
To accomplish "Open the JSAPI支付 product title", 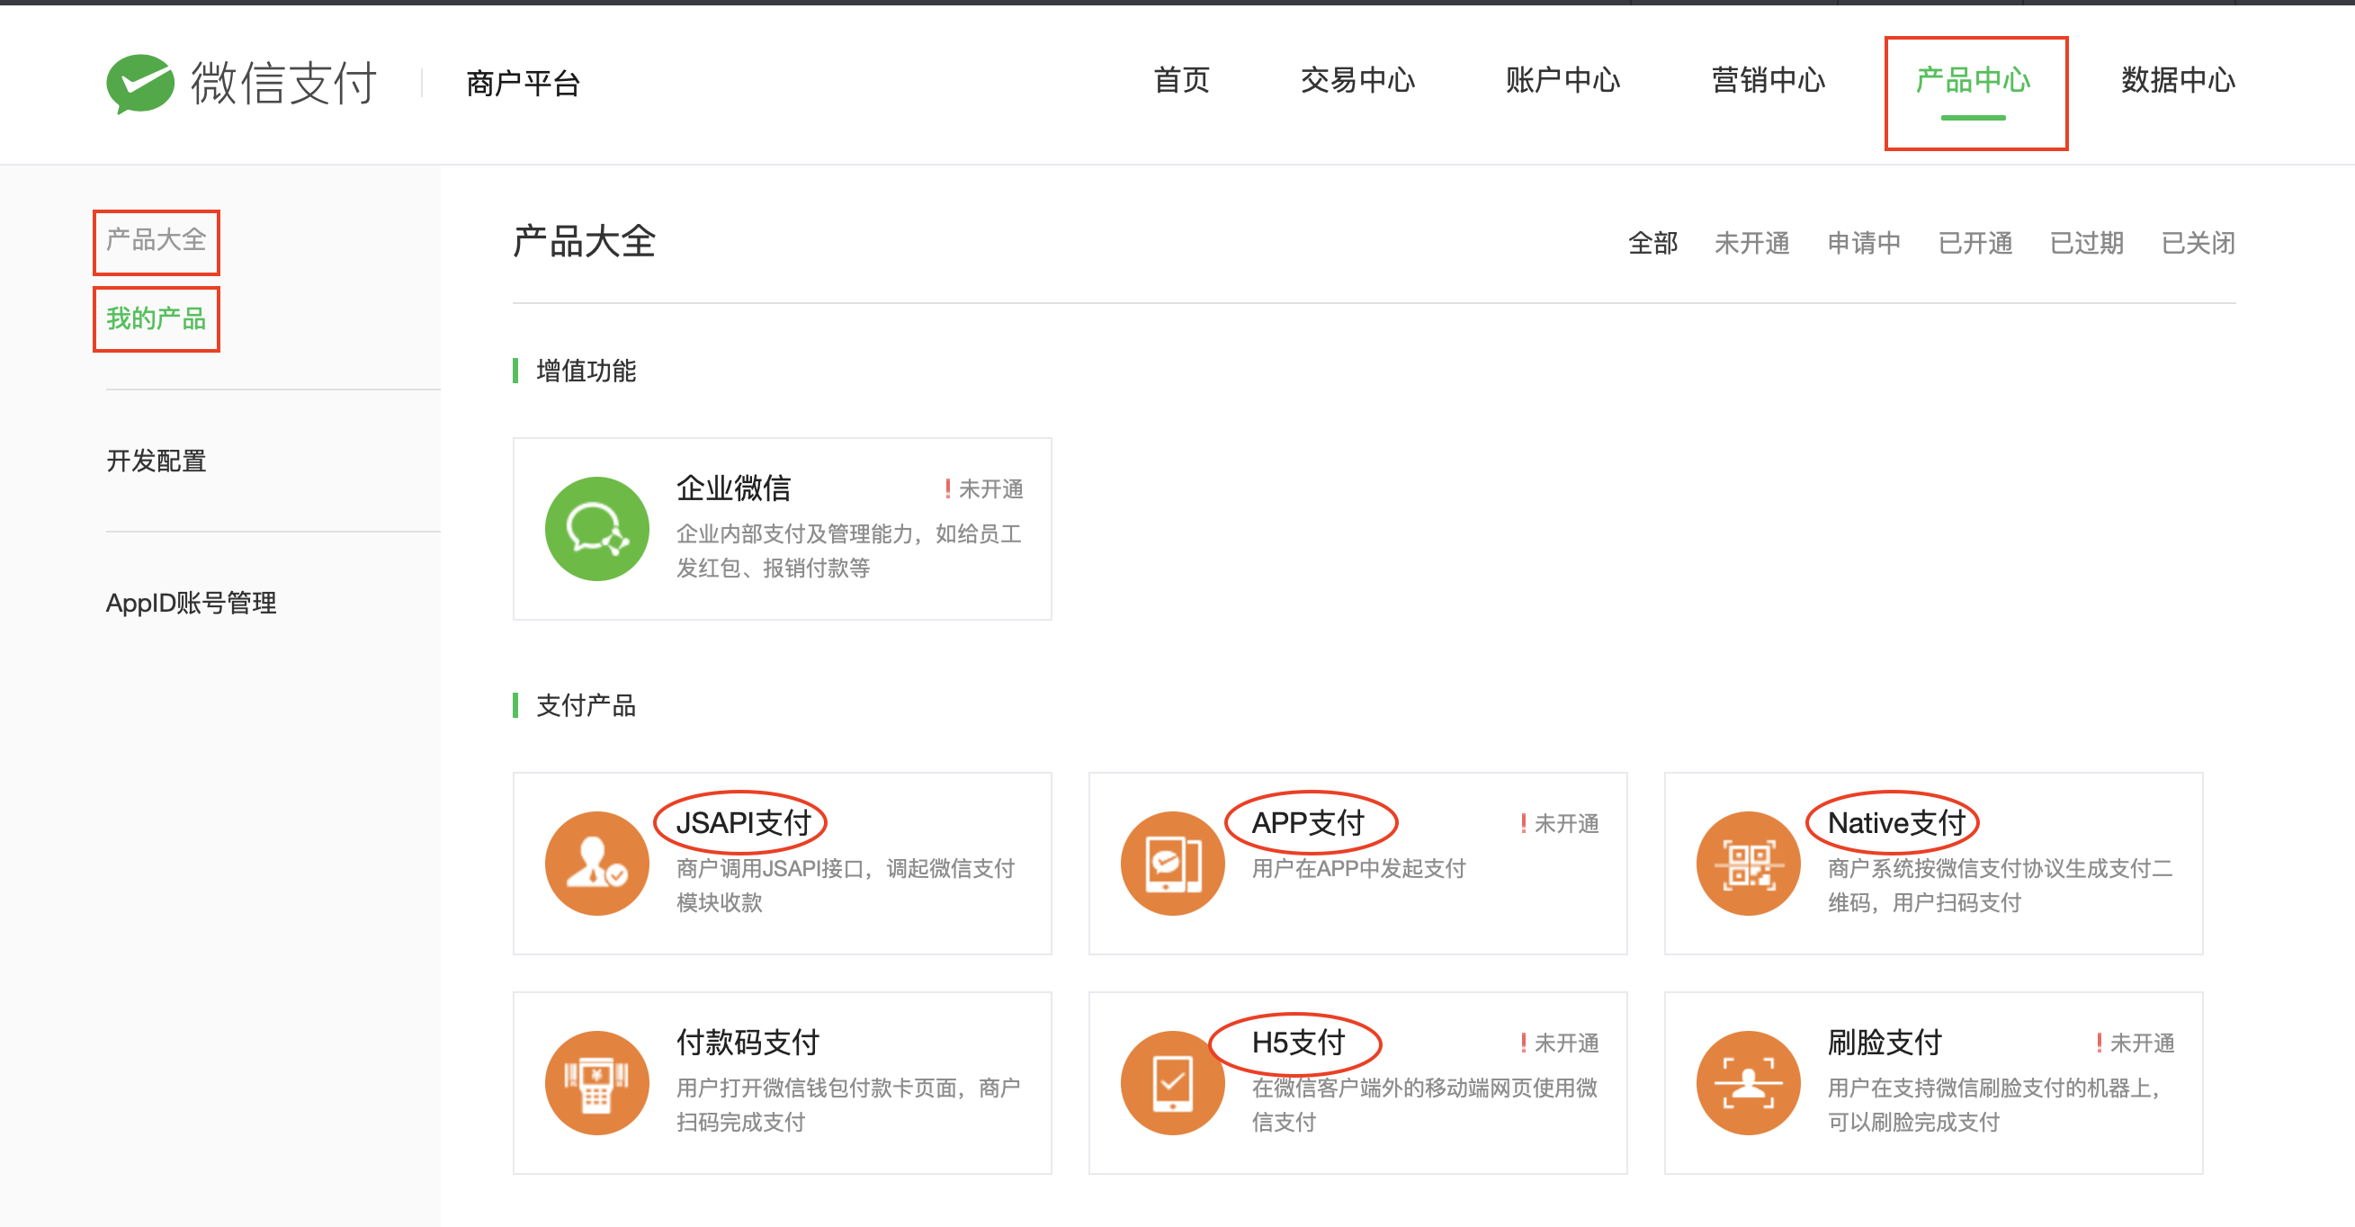I will coord(743,823).
